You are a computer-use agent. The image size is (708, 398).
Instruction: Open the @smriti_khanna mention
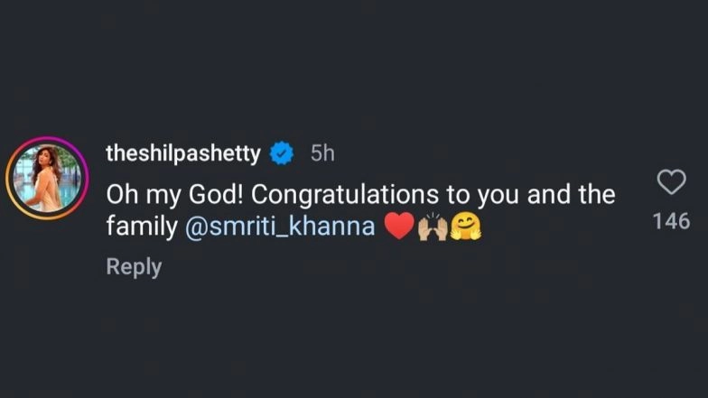click(279, 227)
